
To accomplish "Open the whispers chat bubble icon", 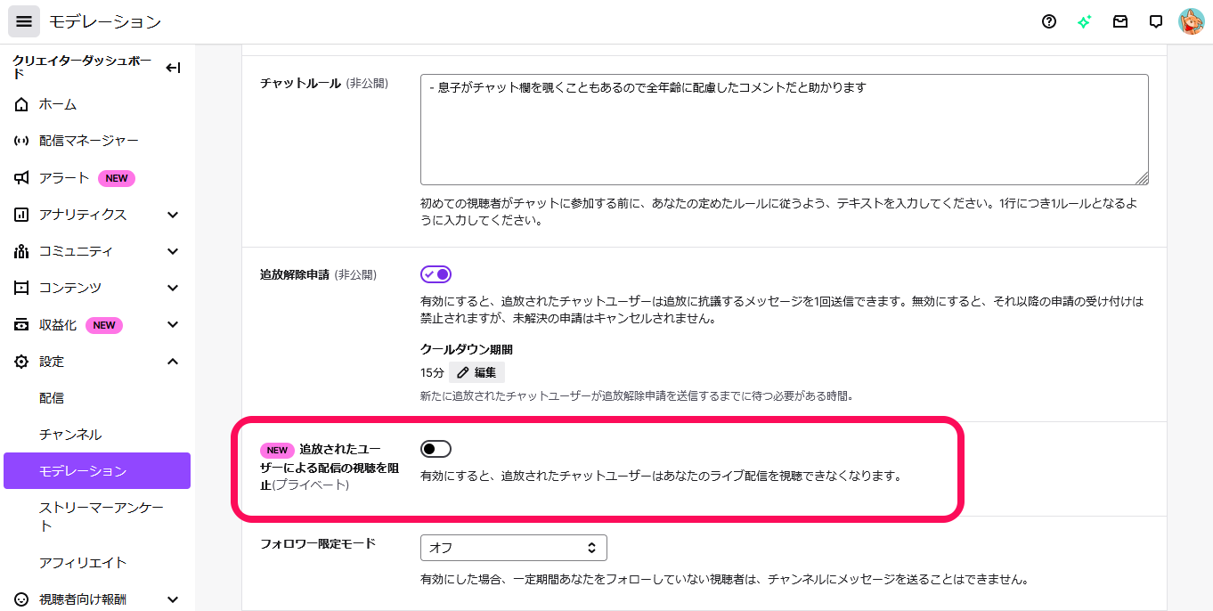I will (1156, 21).
